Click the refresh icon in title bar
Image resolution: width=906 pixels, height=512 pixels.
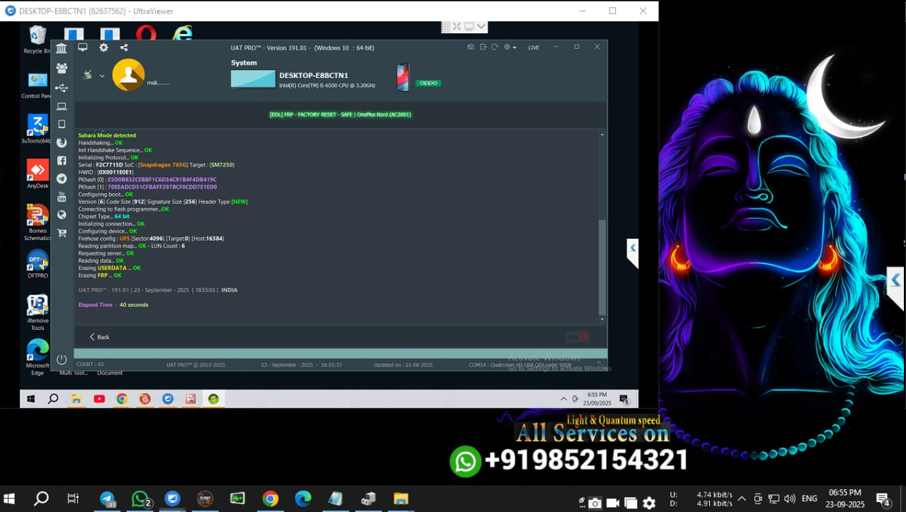click(x=495, y=47)
